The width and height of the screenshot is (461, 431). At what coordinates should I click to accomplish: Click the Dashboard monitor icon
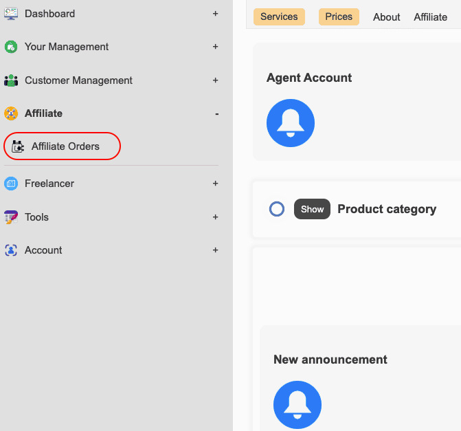click(x=11, y=14)
